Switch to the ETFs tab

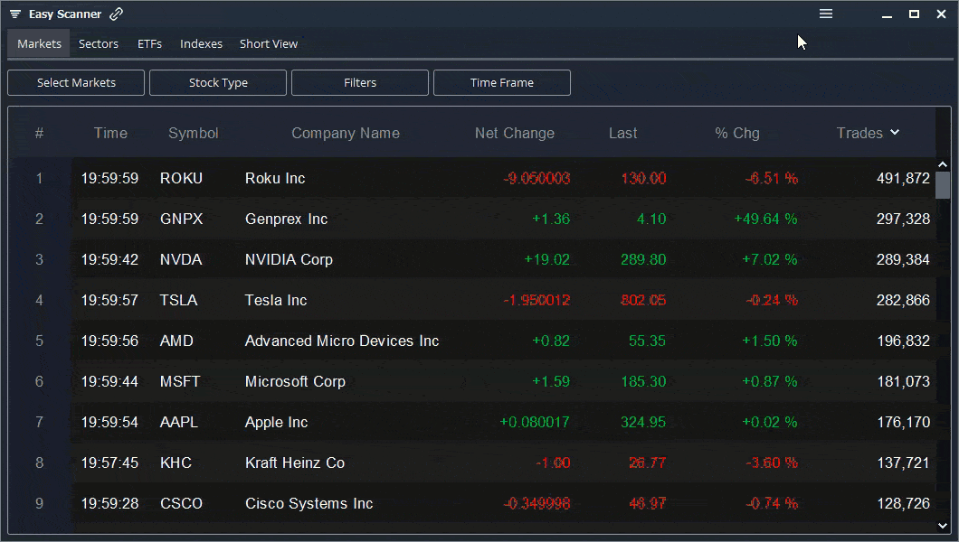149,43
